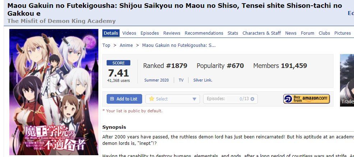Open the Silver Link studio link
The height and width of the screenshot is (157, 354).
click(202, 80)
